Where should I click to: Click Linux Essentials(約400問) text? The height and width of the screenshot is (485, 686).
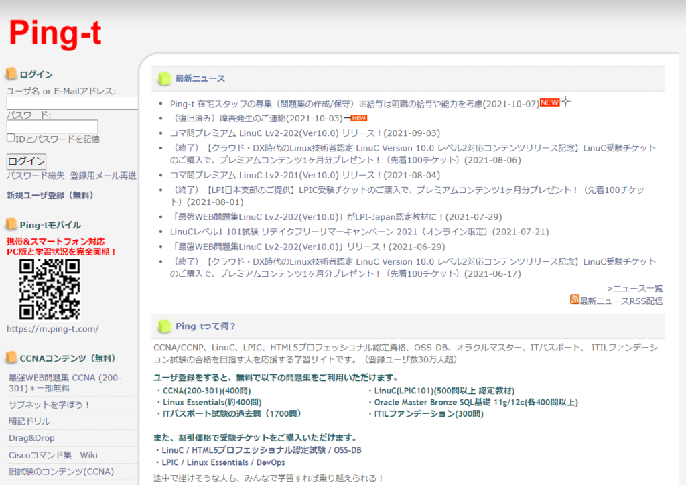(x=212, y=403)
